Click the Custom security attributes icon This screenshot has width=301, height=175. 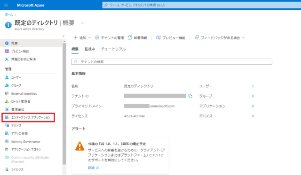(x=7, y=157)
